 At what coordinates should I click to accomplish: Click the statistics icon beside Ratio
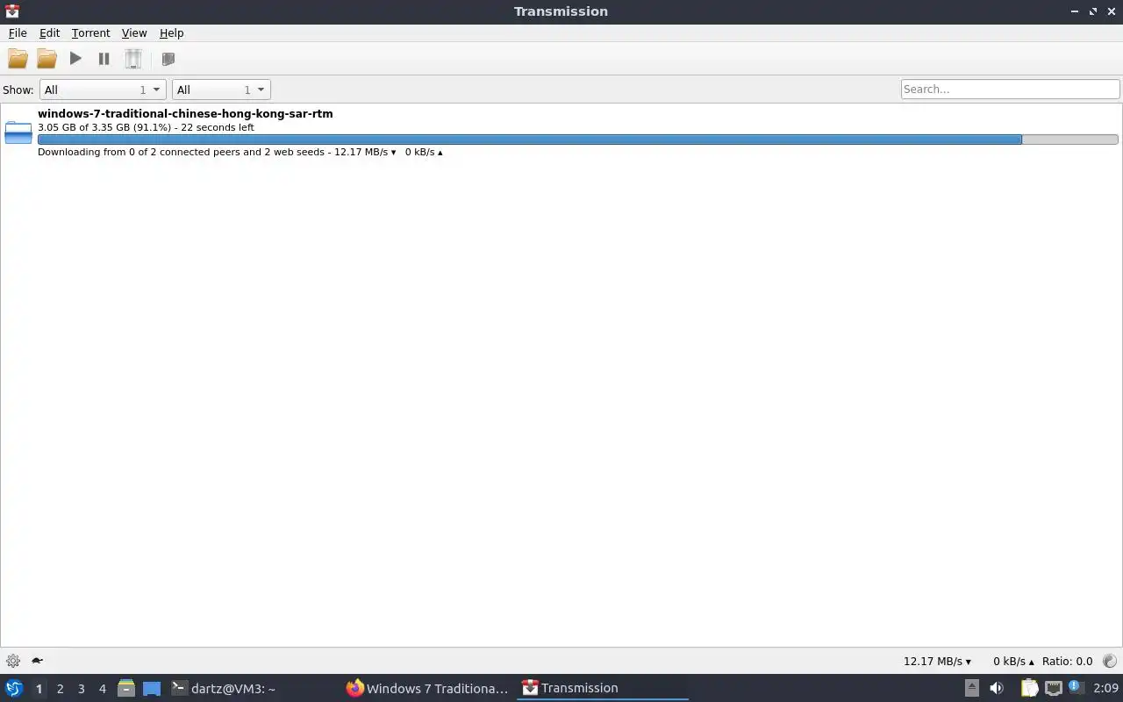click(x=1110, y=661)
